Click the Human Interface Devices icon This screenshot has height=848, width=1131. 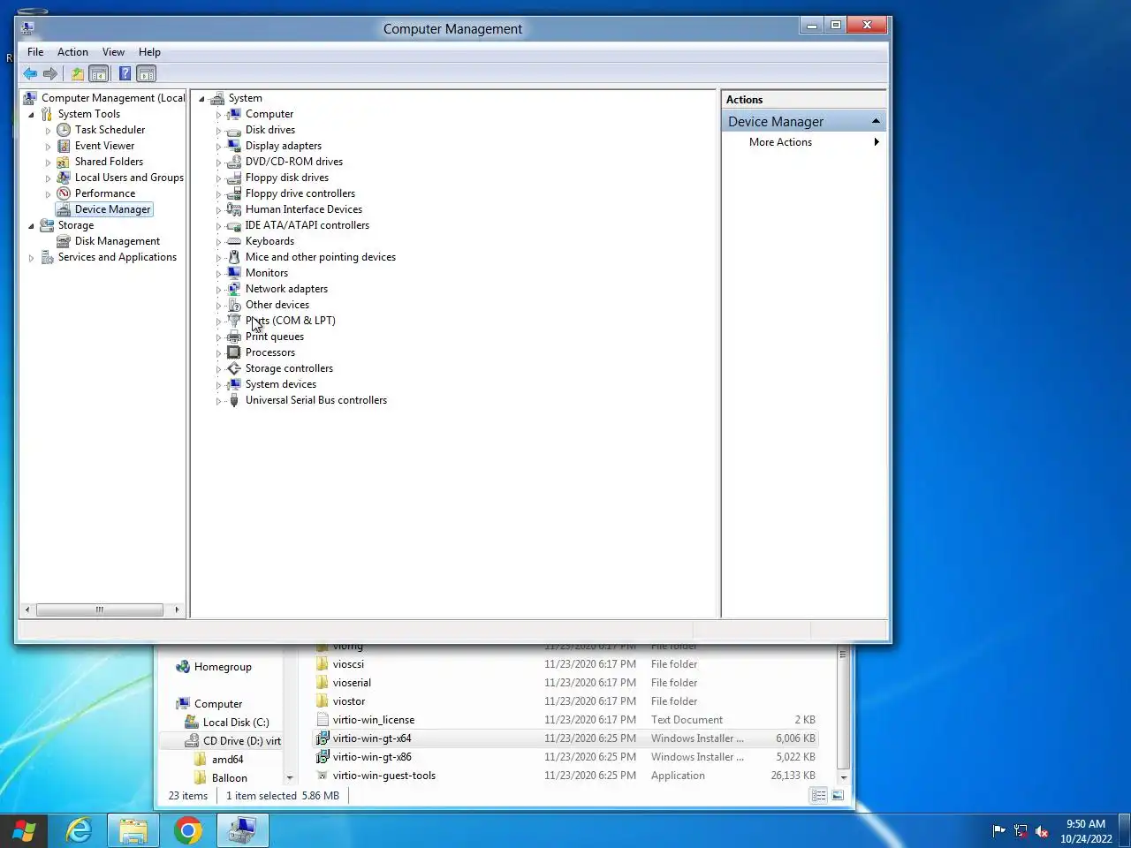(x=234, y=209)
